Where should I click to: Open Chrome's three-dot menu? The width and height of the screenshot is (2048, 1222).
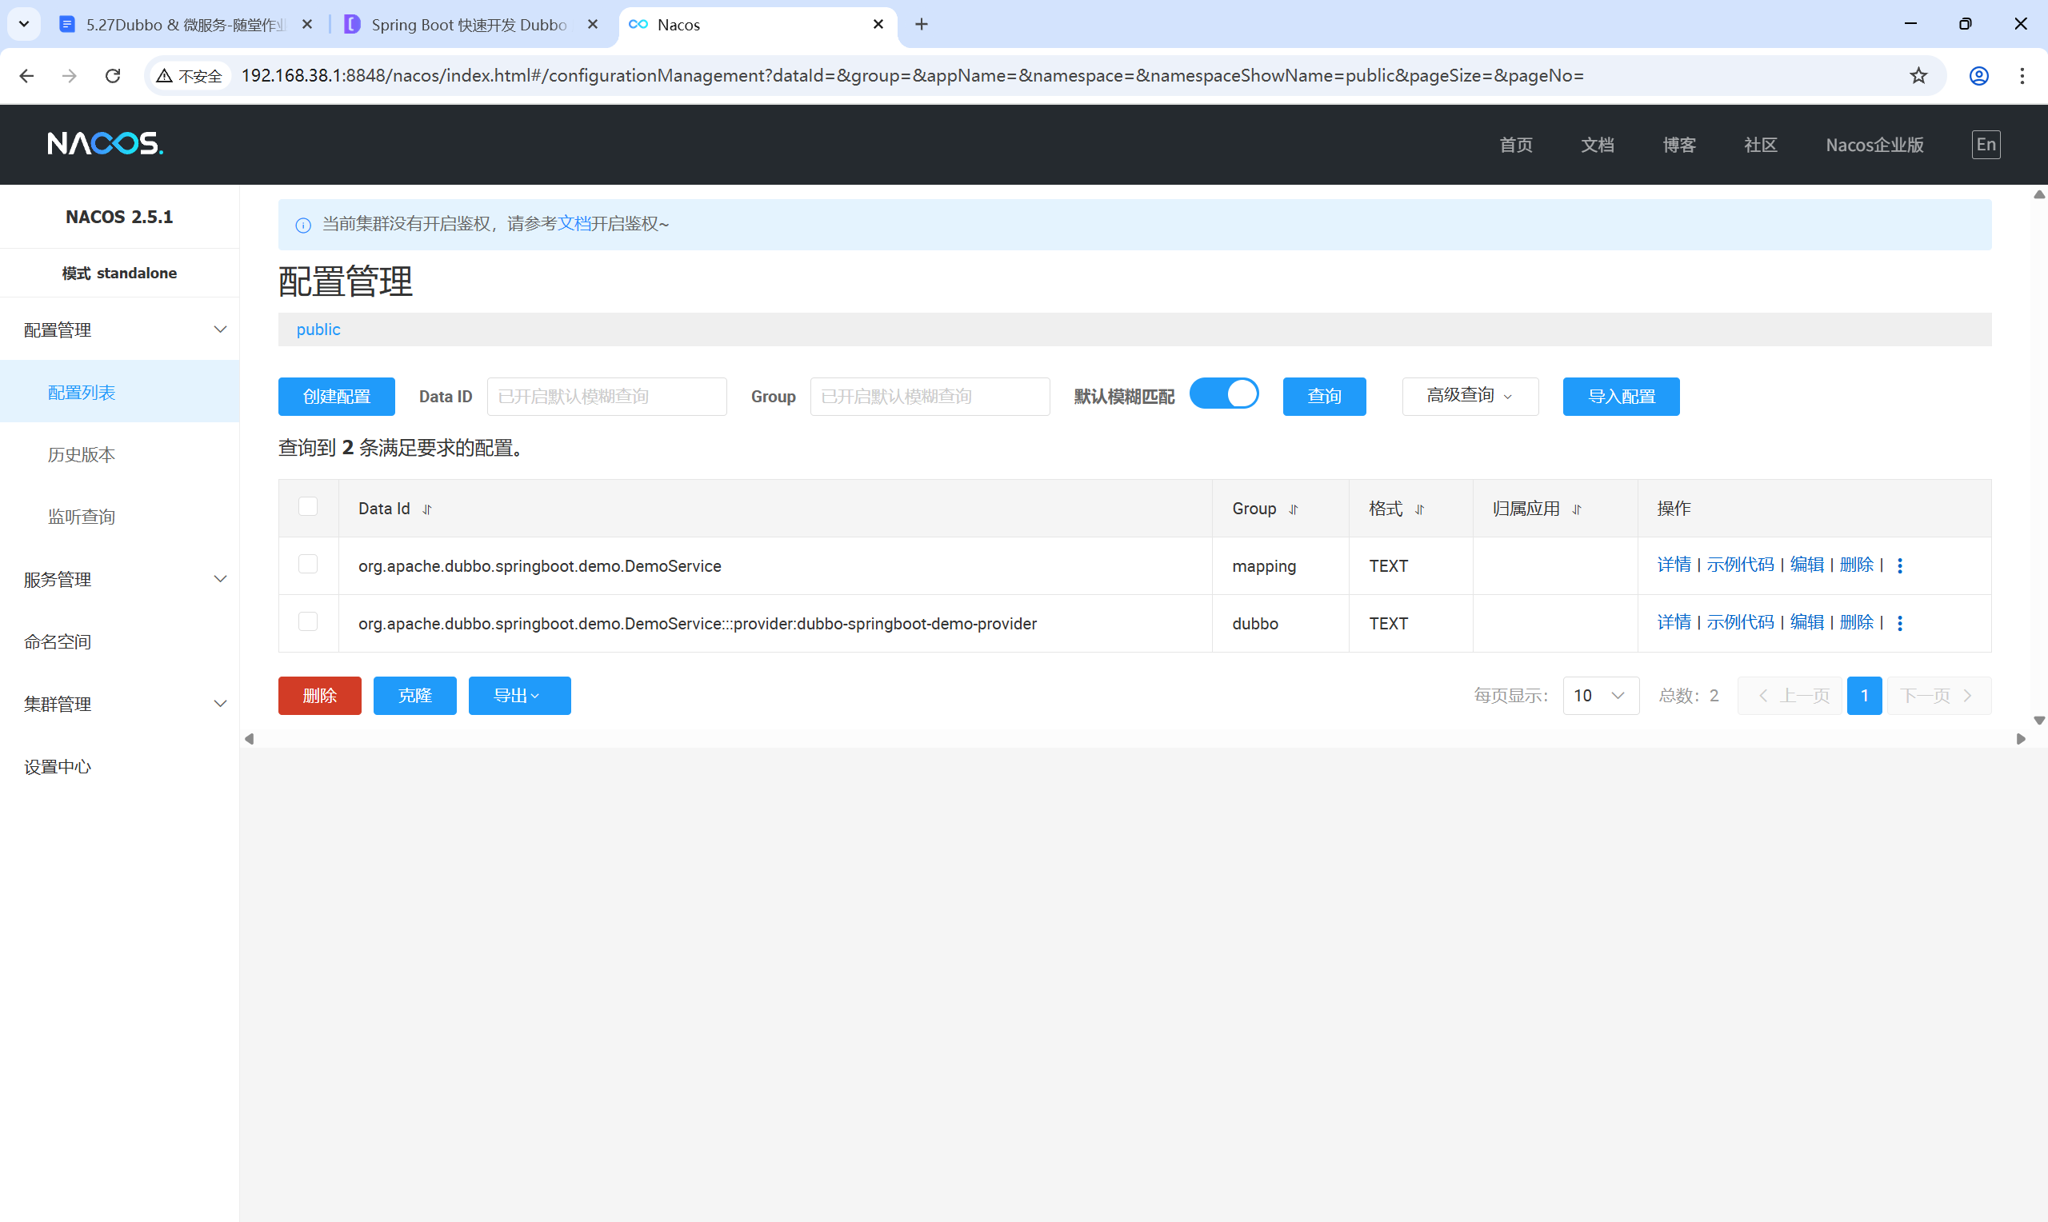(x=2022, y=76)
